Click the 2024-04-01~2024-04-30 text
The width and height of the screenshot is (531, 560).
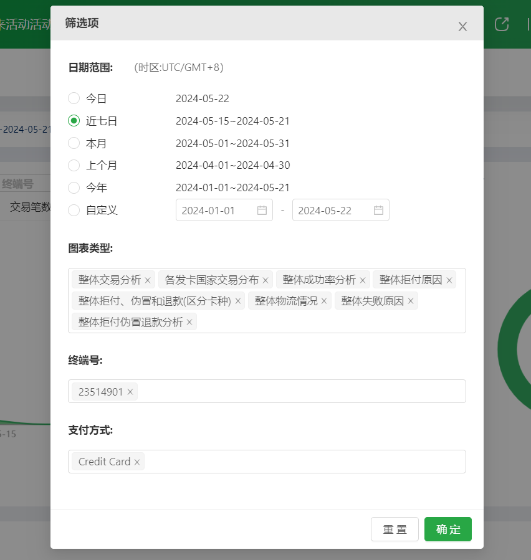click(x=232, y=165)
